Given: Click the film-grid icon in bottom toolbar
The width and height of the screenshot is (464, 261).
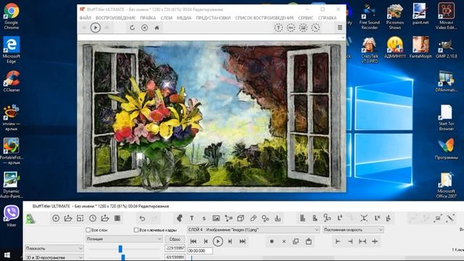Looking at the screenshot, I should coord(117,218).
